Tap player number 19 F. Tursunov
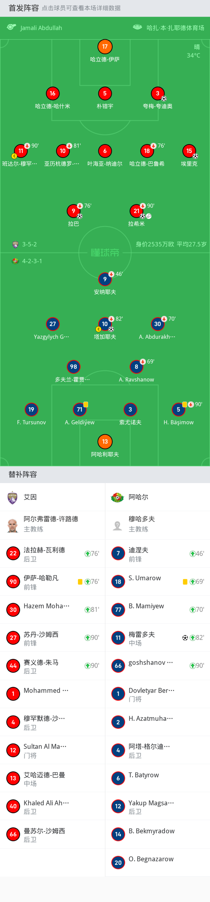210x902 pixels. (32, 409)
